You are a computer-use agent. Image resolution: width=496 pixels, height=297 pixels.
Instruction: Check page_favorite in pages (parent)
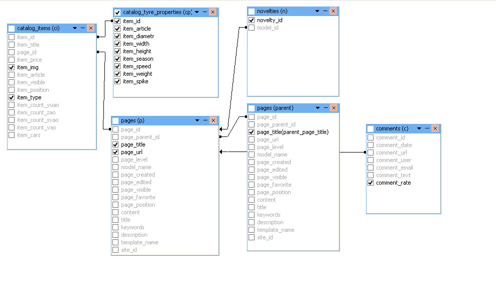252,185
